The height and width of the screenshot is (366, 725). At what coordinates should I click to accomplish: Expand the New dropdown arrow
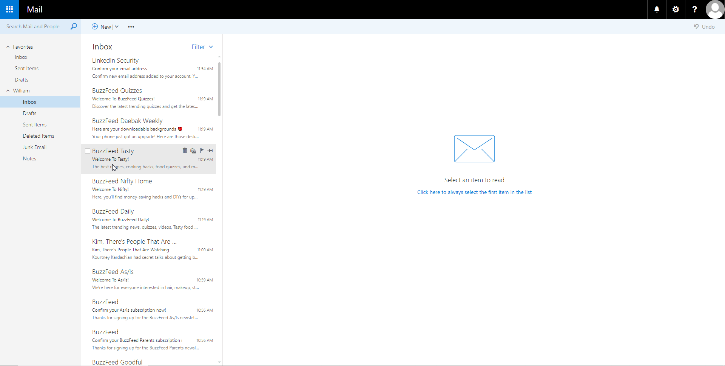(x=117, y=26)
